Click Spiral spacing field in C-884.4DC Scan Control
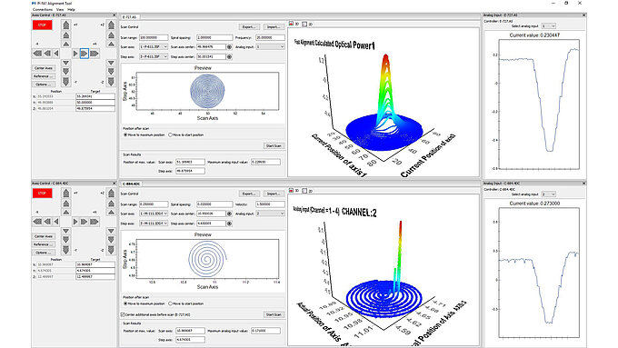 214,204
